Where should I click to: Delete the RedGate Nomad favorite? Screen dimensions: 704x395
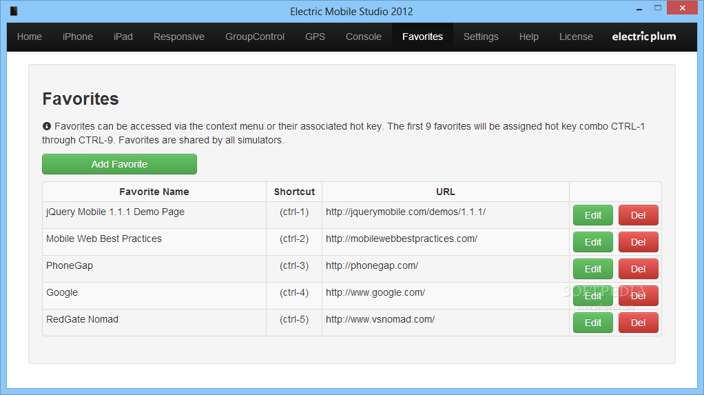coord(638,323)
